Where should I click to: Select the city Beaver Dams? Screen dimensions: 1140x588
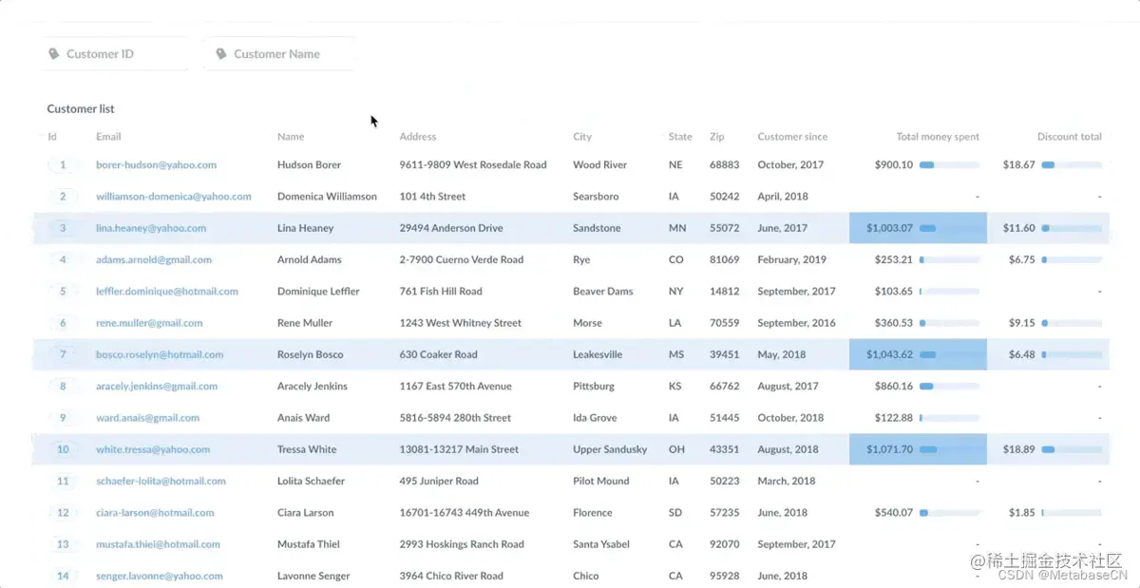pos(603,292)
